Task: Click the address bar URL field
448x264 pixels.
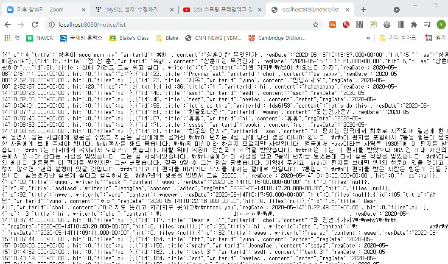Action: pos(183,25)
